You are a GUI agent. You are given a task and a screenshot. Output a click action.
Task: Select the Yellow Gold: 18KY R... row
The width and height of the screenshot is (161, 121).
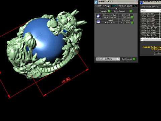(x=150, y=23)
